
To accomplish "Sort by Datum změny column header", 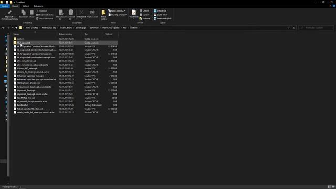I will 70,34.
